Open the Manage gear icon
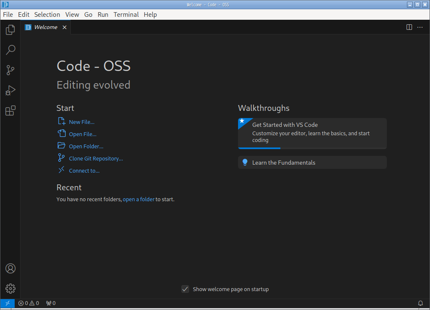 coord(10,289)
